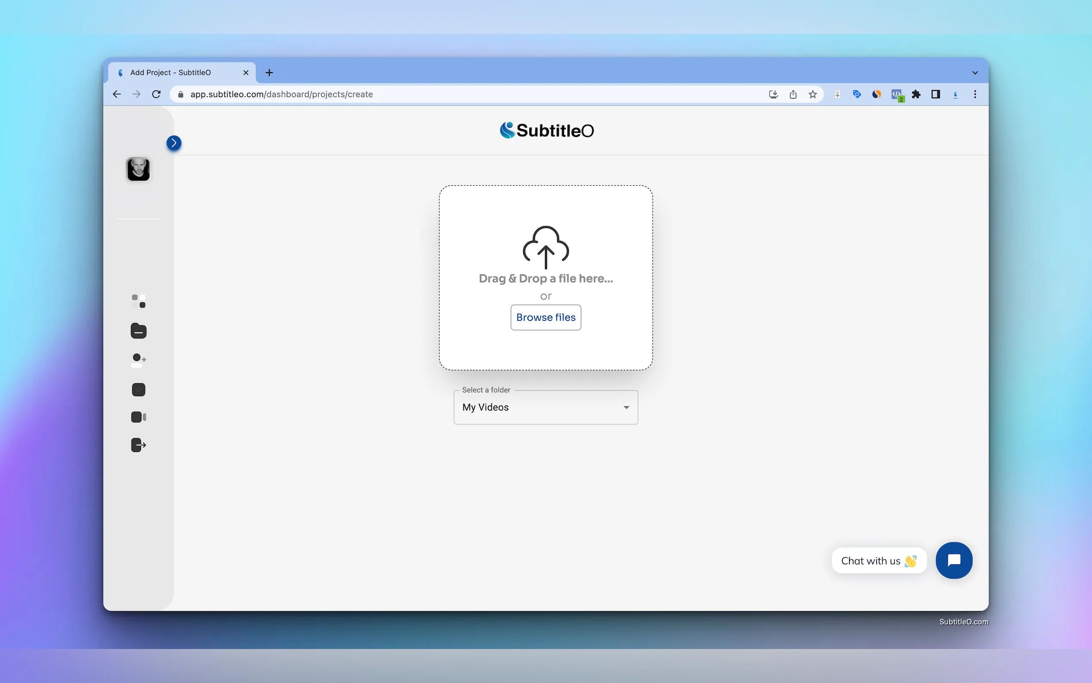Click the add user icon in sidebar

(x=138, y=360)
